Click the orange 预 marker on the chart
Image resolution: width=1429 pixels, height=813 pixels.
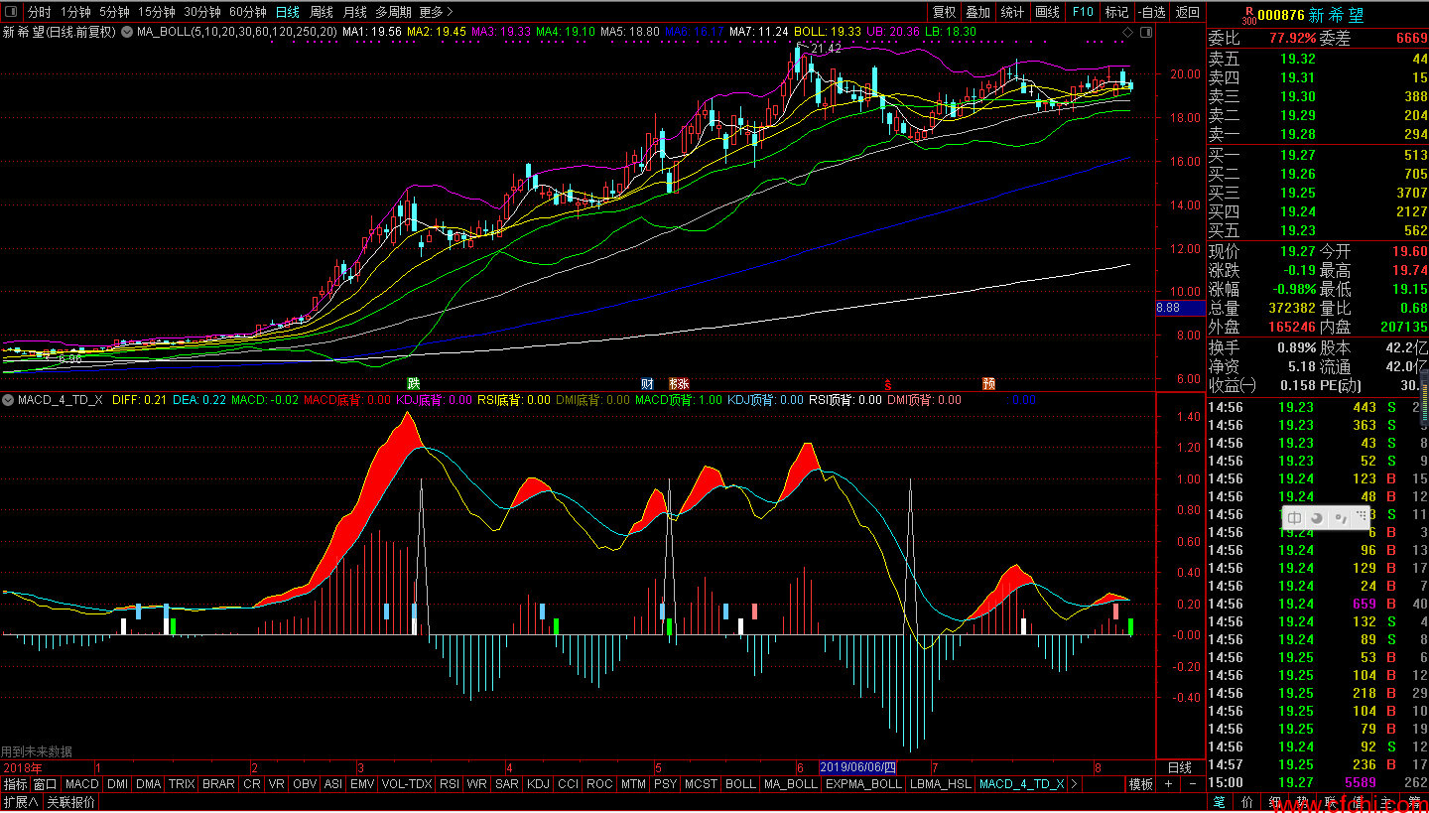point(988,383)
